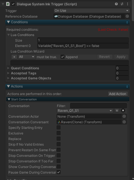Enable the Exclusive checkbox
The width and height of the screenshot is (134, 180).
pyautogui.click(x=59, y=133)
